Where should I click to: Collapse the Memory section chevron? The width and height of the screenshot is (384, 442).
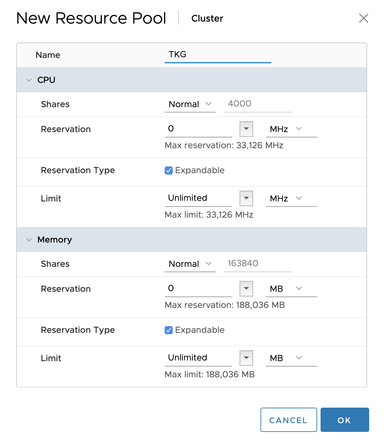coord(29,240)
